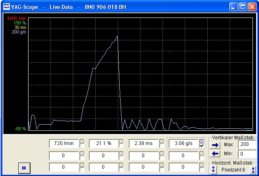Click the blue color swatch beside 3.06 g/s

202,141
